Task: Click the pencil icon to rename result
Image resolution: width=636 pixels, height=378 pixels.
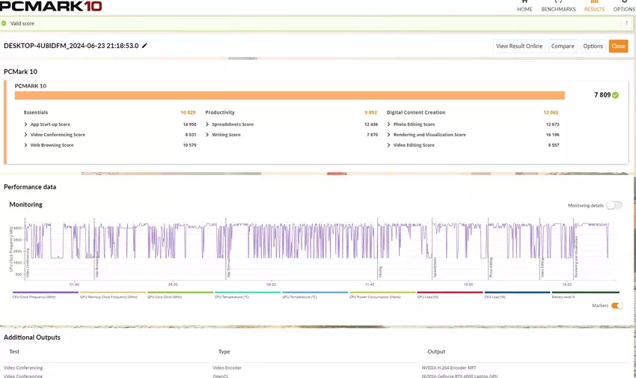Action: (x=145, y=46)
